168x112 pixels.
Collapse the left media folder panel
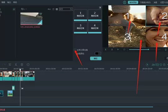[x=14, y=9]
